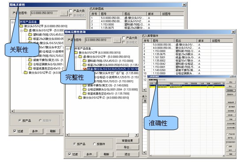Select 按产品 radio in 图纸关联性 window

(20, 121)
